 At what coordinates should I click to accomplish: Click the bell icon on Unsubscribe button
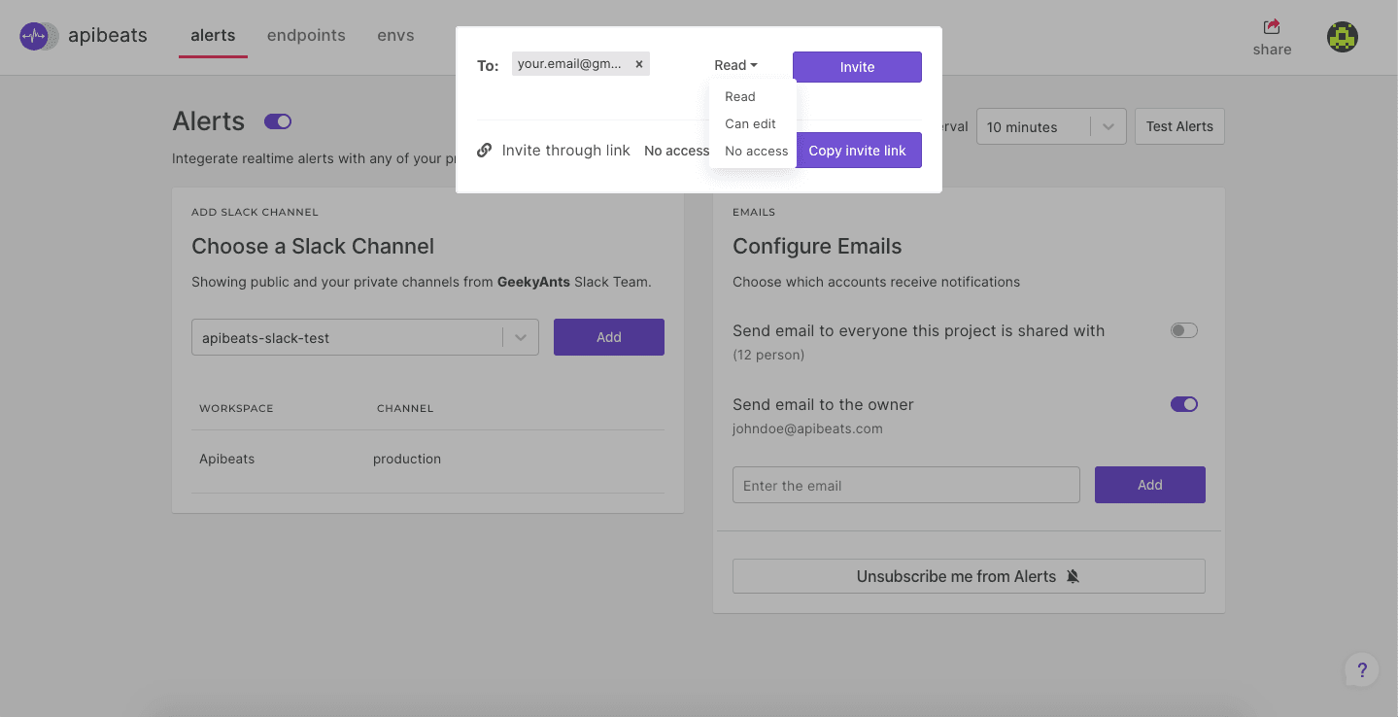[1073, 576]
